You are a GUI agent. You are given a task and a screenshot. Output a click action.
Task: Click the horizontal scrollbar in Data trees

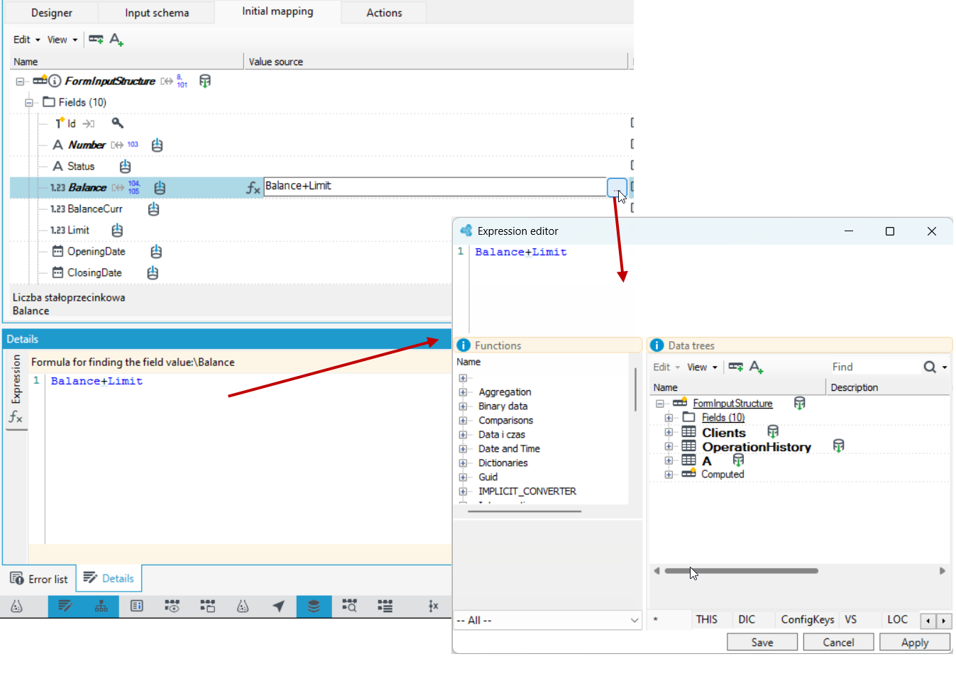tap(741, 570)
